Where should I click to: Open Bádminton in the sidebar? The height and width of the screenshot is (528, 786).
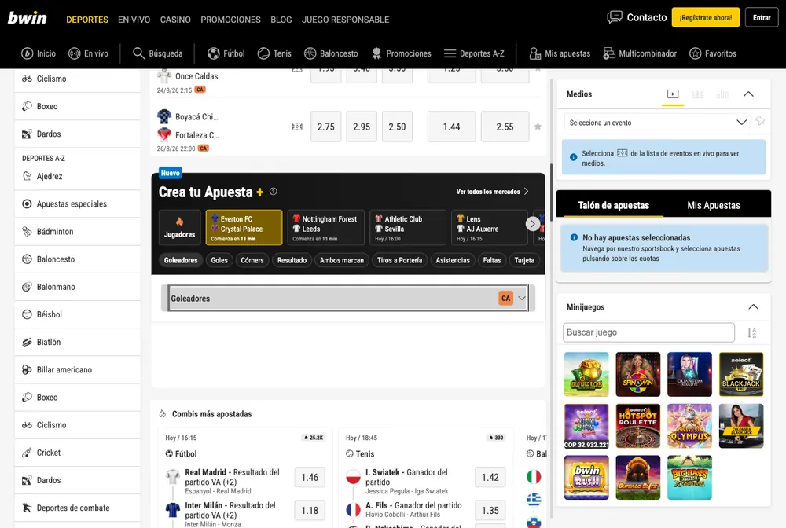coord(78,232)
